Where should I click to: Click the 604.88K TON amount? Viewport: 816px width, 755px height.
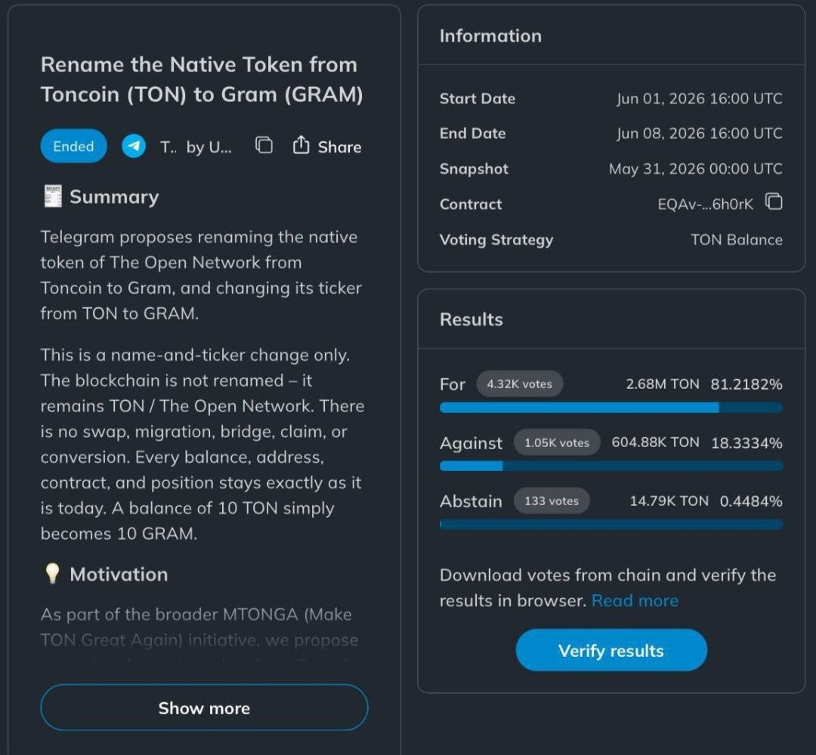[x=655, y=442]
